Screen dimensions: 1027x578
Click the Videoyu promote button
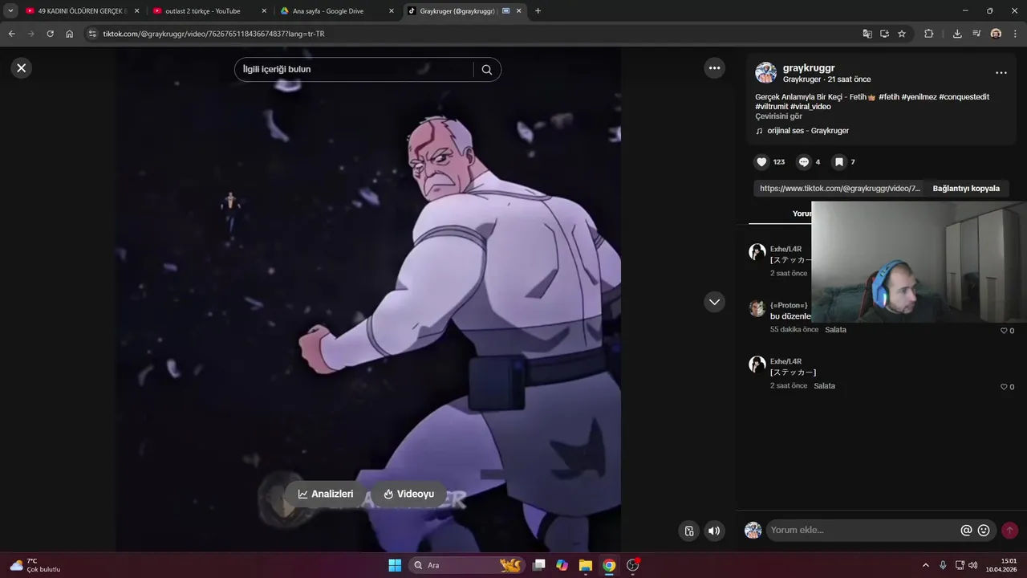click(x=409, y=494)
